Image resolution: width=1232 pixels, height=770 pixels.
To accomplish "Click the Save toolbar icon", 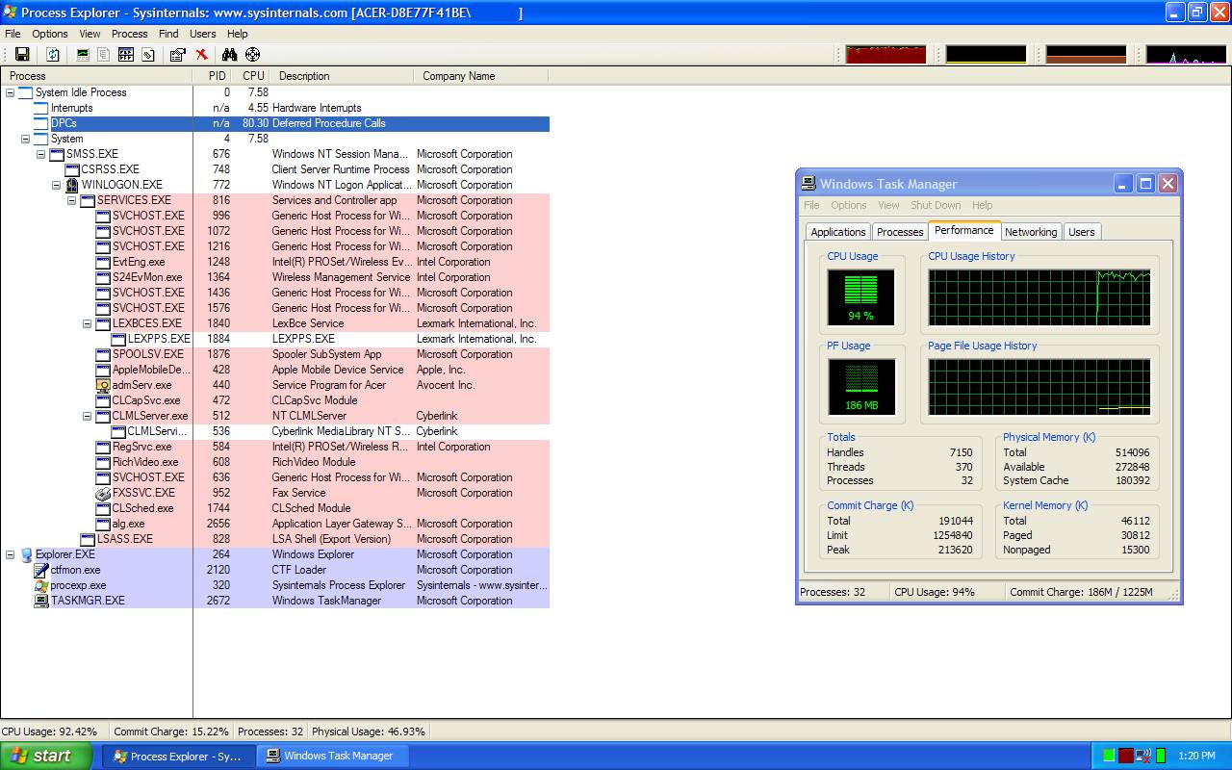I will pyautogui.click(x=22, y=55).
